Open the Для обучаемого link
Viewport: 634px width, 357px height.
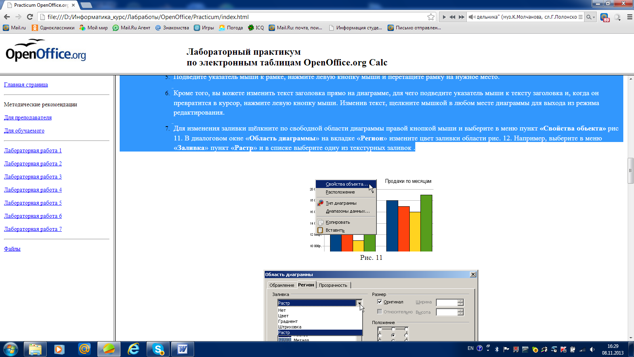click(24, 131)
